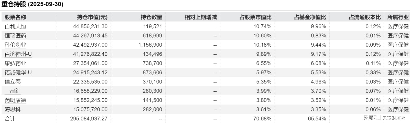The image size is (410, 123).
Task: Open the 百济神州-U stock link
Action: [18, 54]
